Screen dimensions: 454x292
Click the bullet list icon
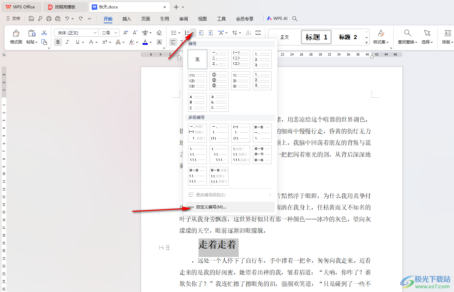(173, 33)
